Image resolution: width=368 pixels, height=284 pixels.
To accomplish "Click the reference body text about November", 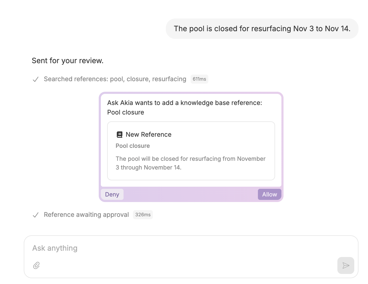I will 190,163.
